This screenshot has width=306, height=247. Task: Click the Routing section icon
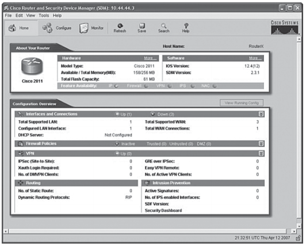pyautogui.click(x=21, y=183)
